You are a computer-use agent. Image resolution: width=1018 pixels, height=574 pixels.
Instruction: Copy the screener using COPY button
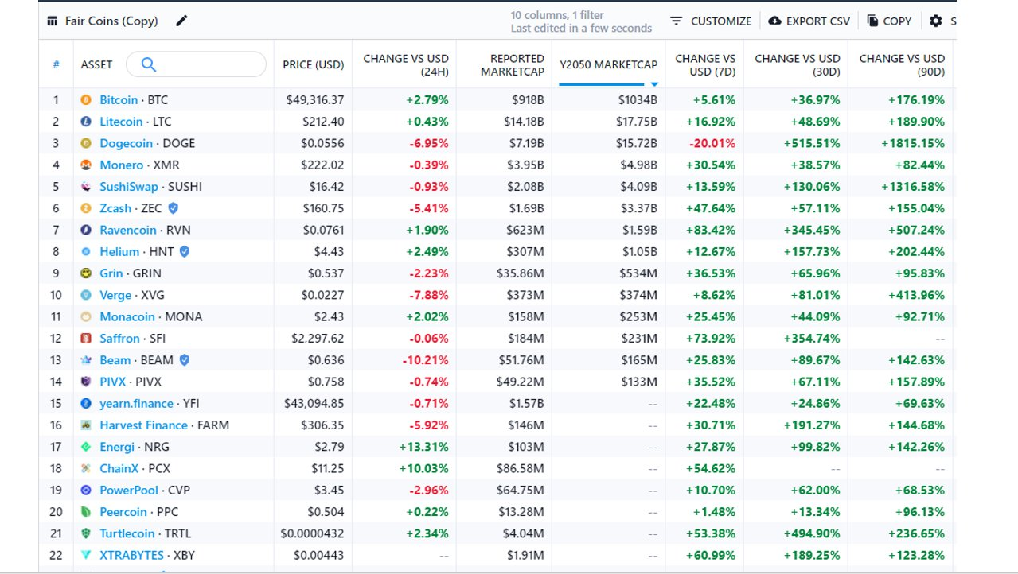889,21
